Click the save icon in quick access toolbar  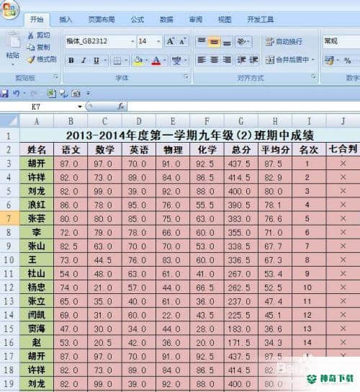coord(4,94)
